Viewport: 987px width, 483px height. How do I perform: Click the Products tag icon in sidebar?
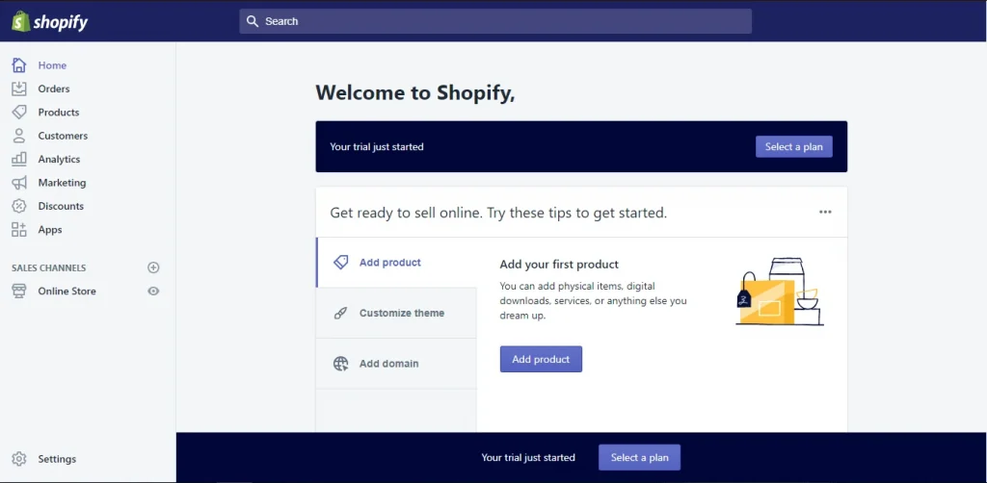pos(19,113)
